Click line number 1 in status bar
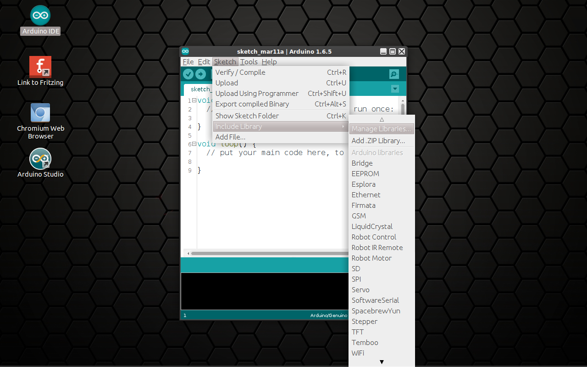587x367 pixels. point(185,316)
